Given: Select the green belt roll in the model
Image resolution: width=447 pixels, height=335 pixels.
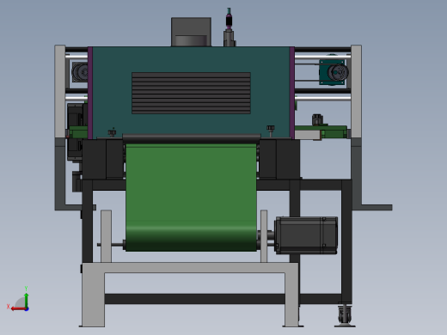Looking at the screenshot, I should 191,198.
